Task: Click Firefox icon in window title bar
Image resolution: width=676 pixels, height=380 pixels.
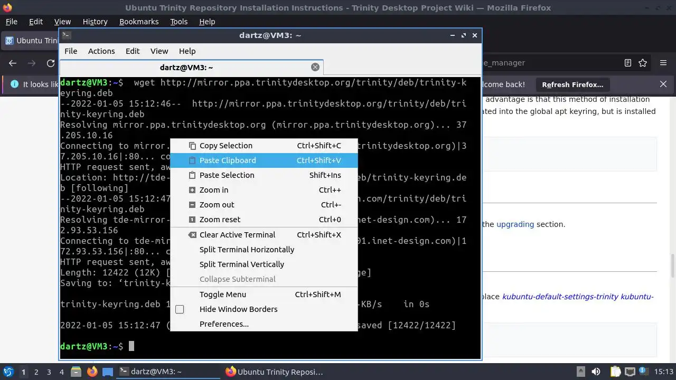Action: (7, 7)
